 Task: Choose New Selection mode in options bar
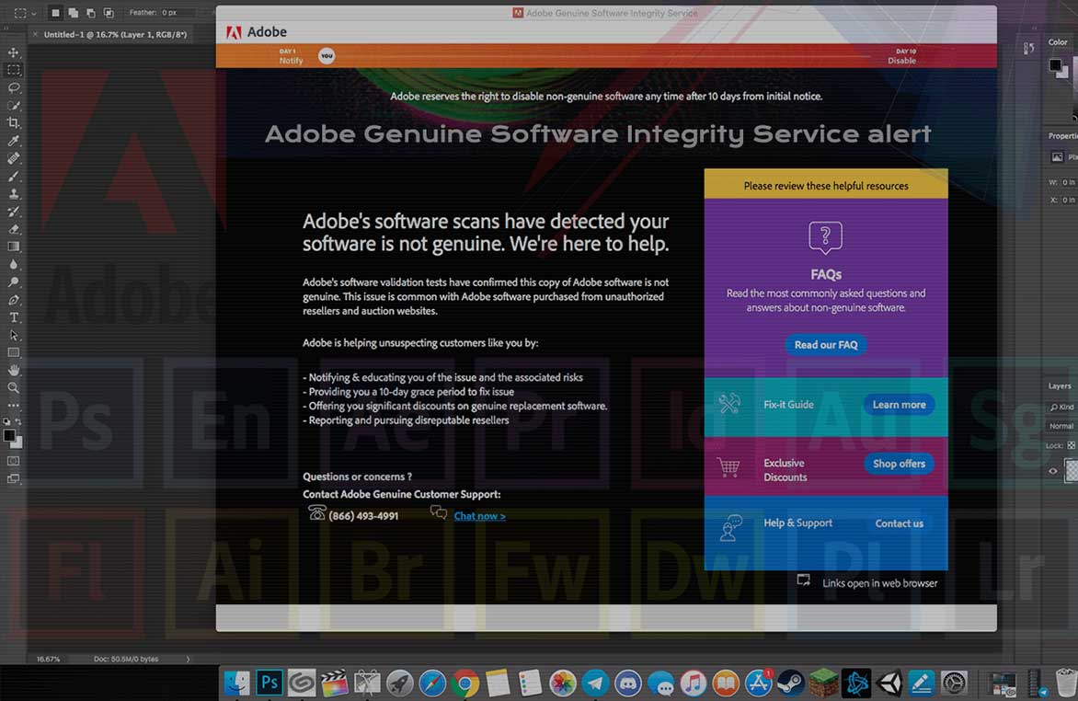coord(56,12)
